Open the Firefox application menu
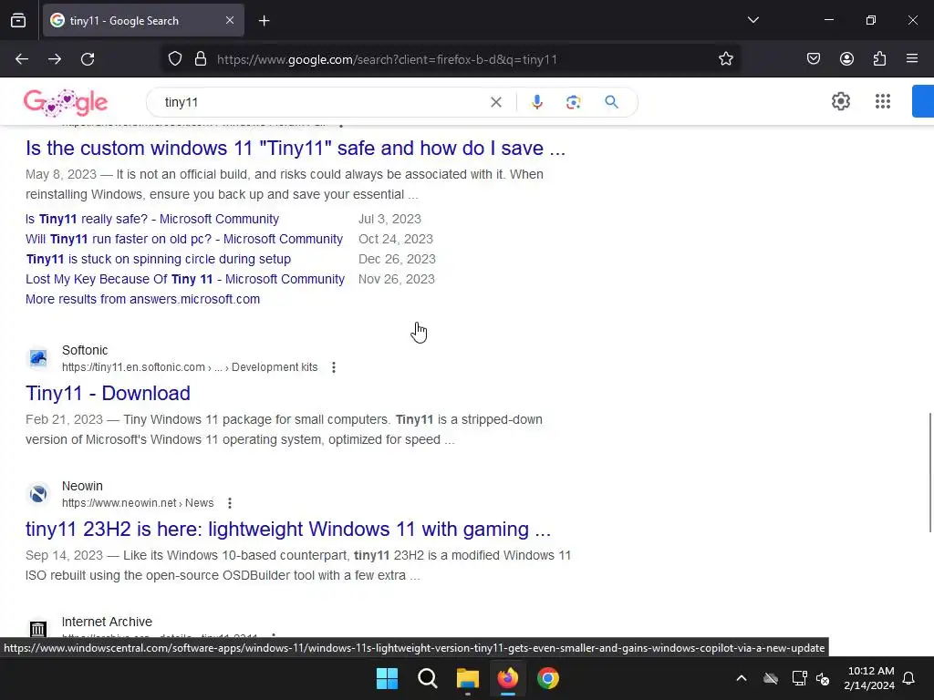The width and height of the screenshot is (934, 700). [x=912, y=59]
